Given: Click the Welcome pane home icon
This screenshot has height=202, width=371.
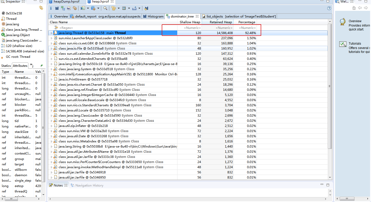Looking at the screenshot, I should click(354, 8).
